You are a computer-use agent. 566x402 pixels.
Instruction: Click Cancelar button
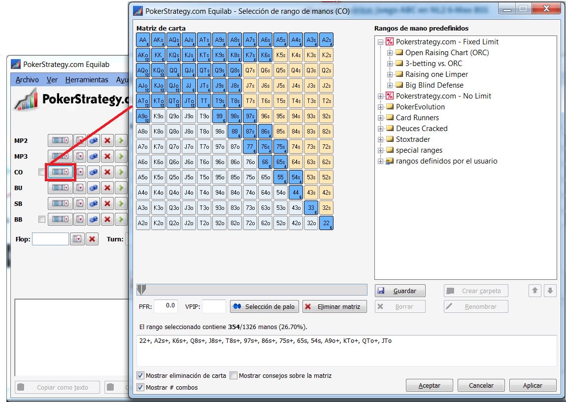481,385
